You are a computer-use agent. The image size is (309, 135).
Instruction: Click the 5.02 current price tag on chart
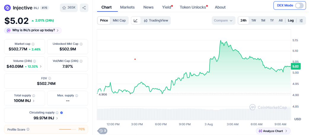[x=296, y=67]
